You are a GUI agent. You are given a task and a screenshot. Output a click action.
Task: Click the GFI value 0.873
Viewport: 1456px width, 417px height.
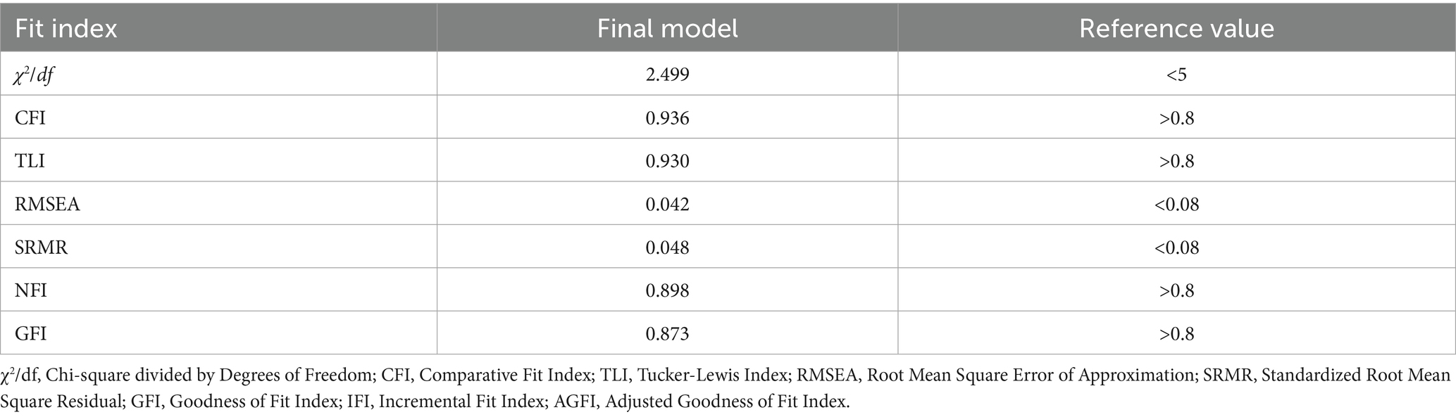click(667, 333)
